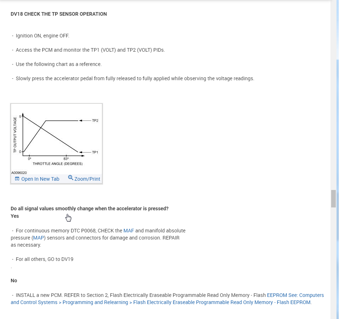Click the Open In New Tab icon
Image resolution: width=339 pixels, height=319 pixels.
coord(17,179)
